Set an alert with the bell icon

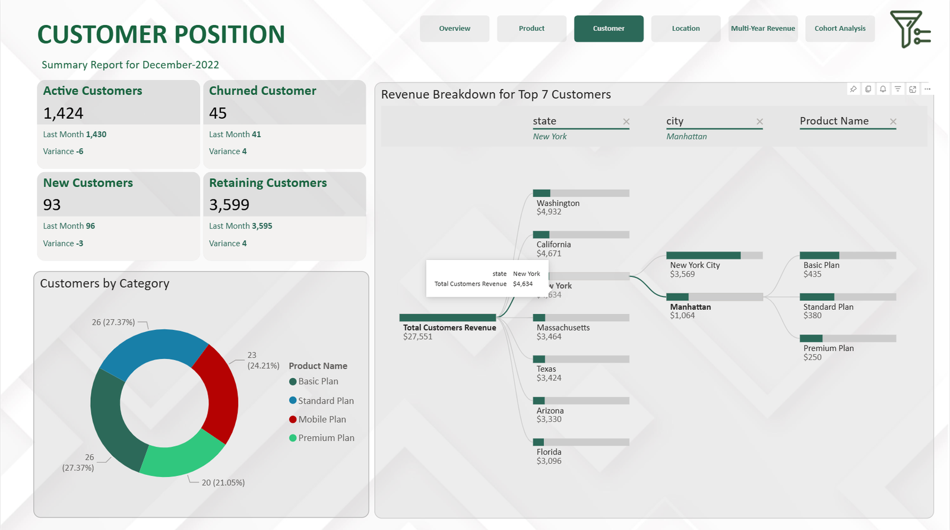[x=883, y=89]
